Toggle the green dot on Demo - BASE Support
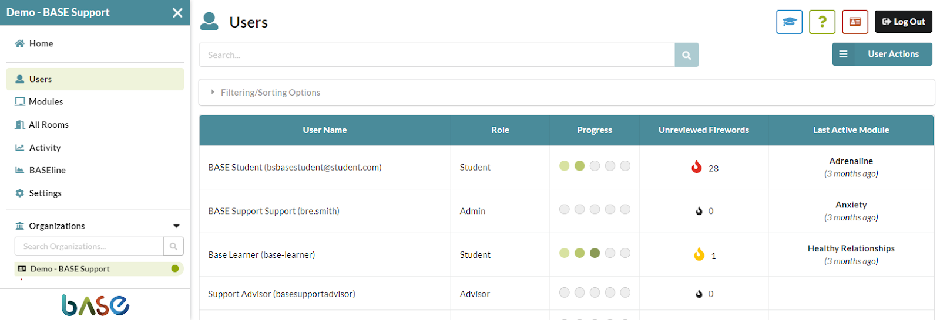 [x=175, y=268]
